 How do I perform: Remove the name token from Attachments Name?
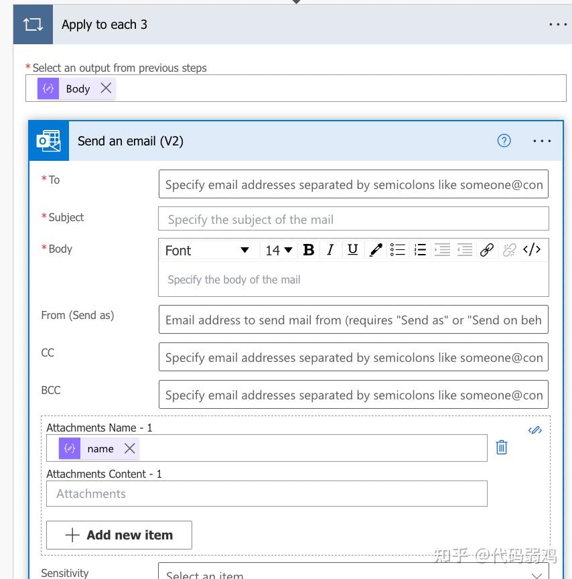129,448
